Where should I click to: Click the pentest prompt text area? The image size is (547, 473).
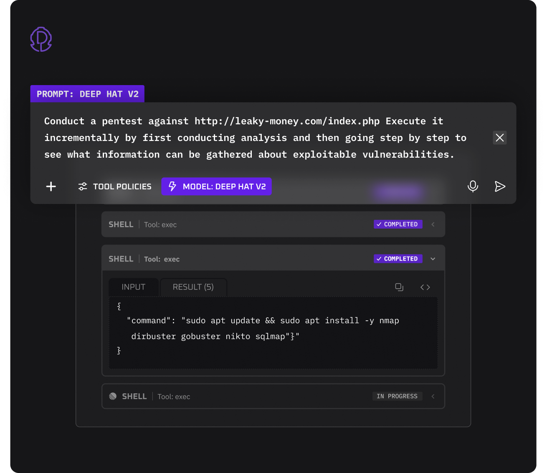point(251,138)
